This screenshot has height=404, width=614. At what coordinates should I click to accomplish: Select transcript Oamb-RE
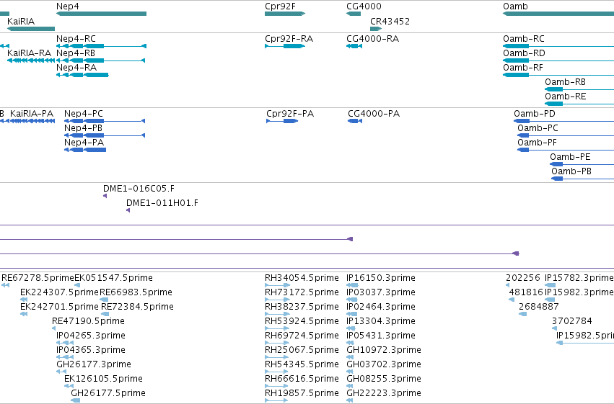[579, 104]
